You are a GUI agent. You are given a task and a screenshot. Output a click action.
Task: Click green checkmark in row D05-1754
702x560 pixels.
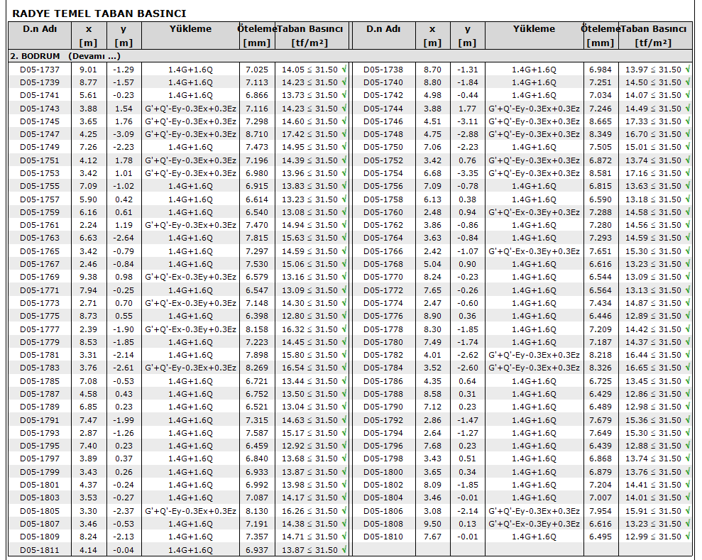[688, 173]
